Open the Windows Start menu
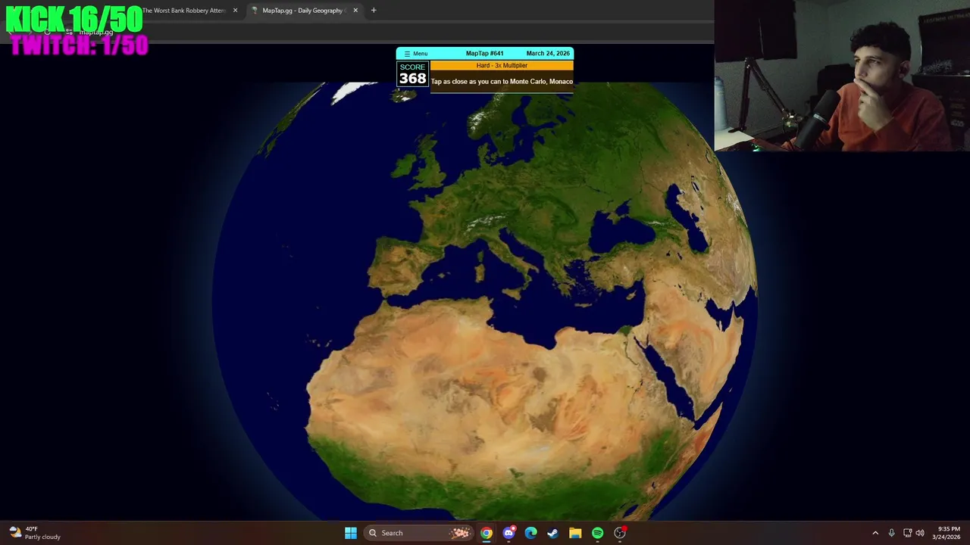970x545 pixels. [x=351, y=533]
